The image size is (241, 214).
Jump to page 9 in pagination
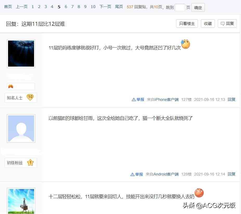(x=85, y=7)
